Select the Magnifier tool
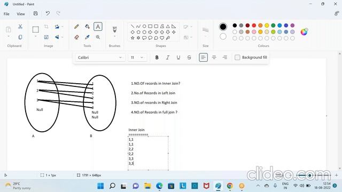This screenshot has width=342, height=192. tap(98, 37)
